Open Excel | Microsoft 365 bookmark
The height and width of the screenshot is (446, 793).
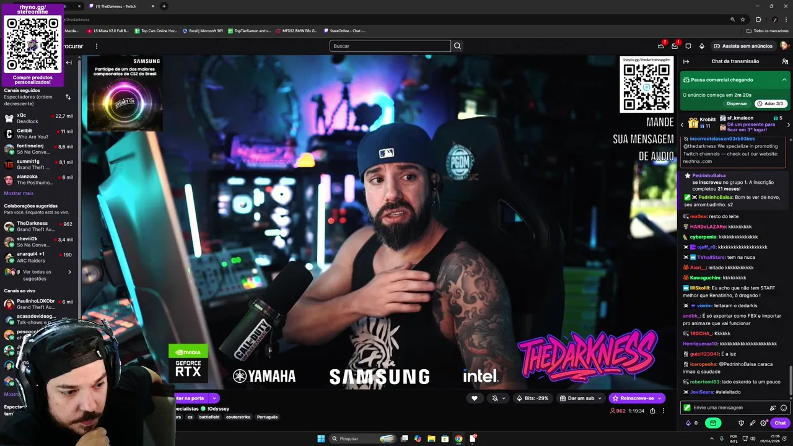(x=203, y=30)
